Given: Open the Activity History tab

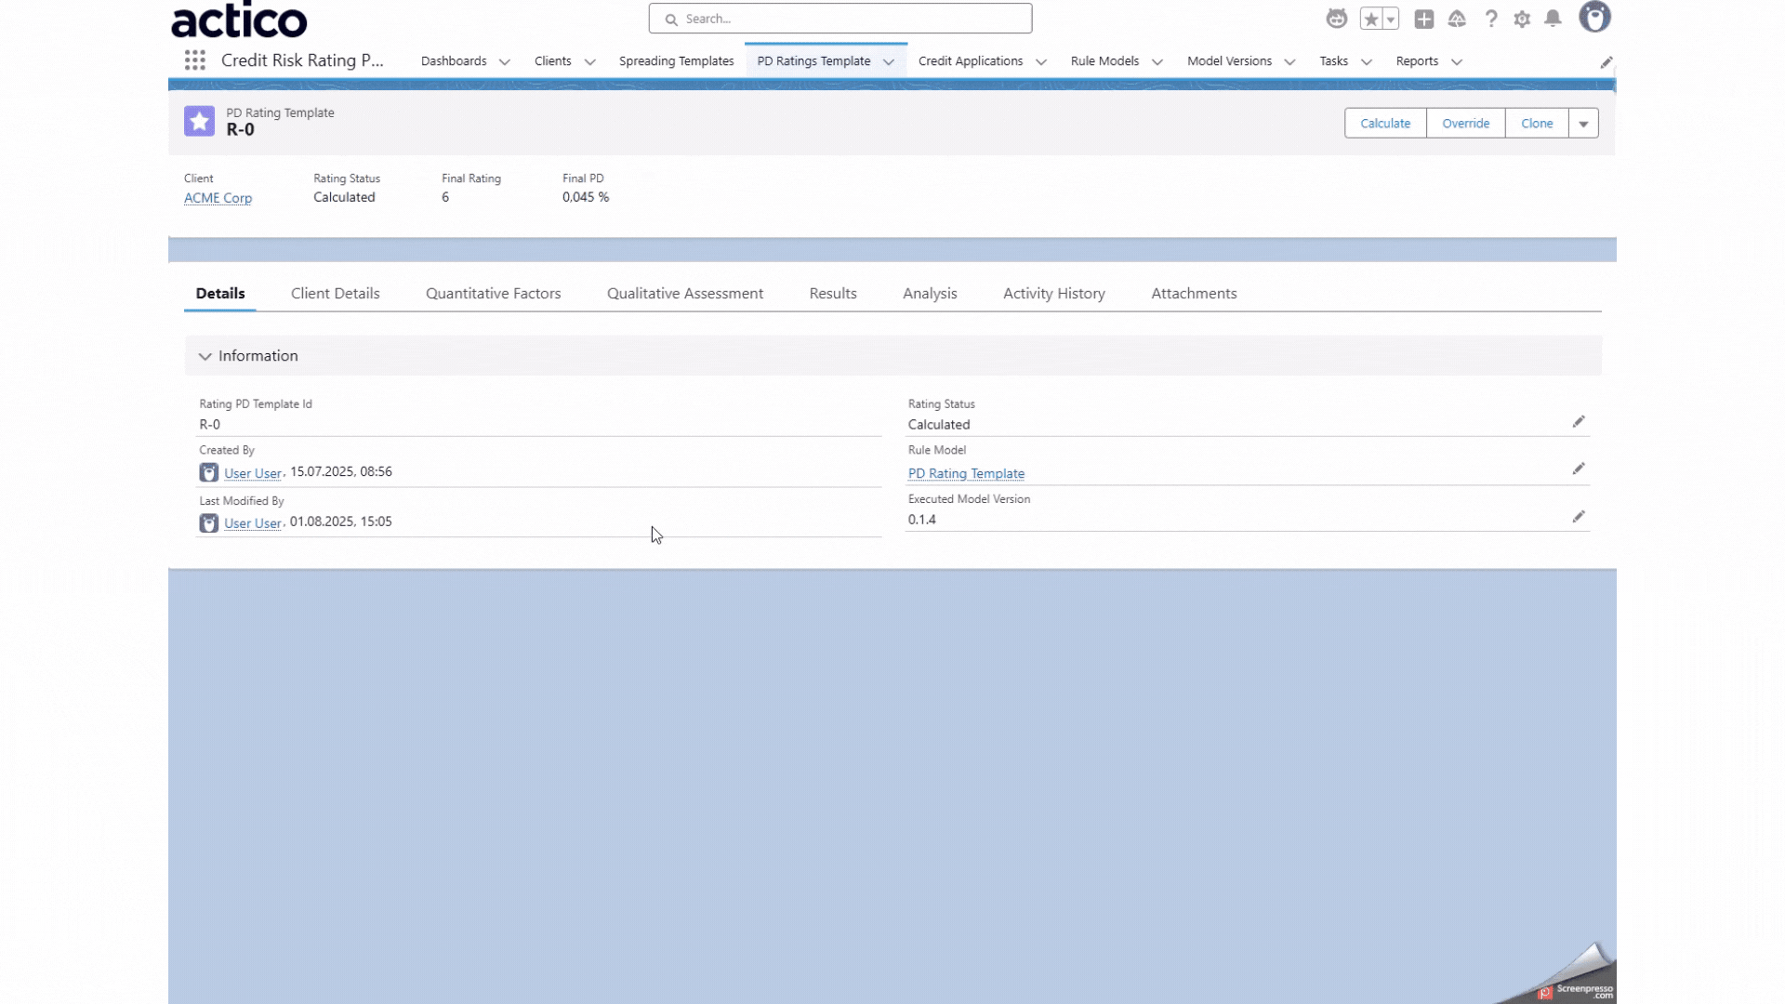Looking at the screenshot, I should 1053,293.
